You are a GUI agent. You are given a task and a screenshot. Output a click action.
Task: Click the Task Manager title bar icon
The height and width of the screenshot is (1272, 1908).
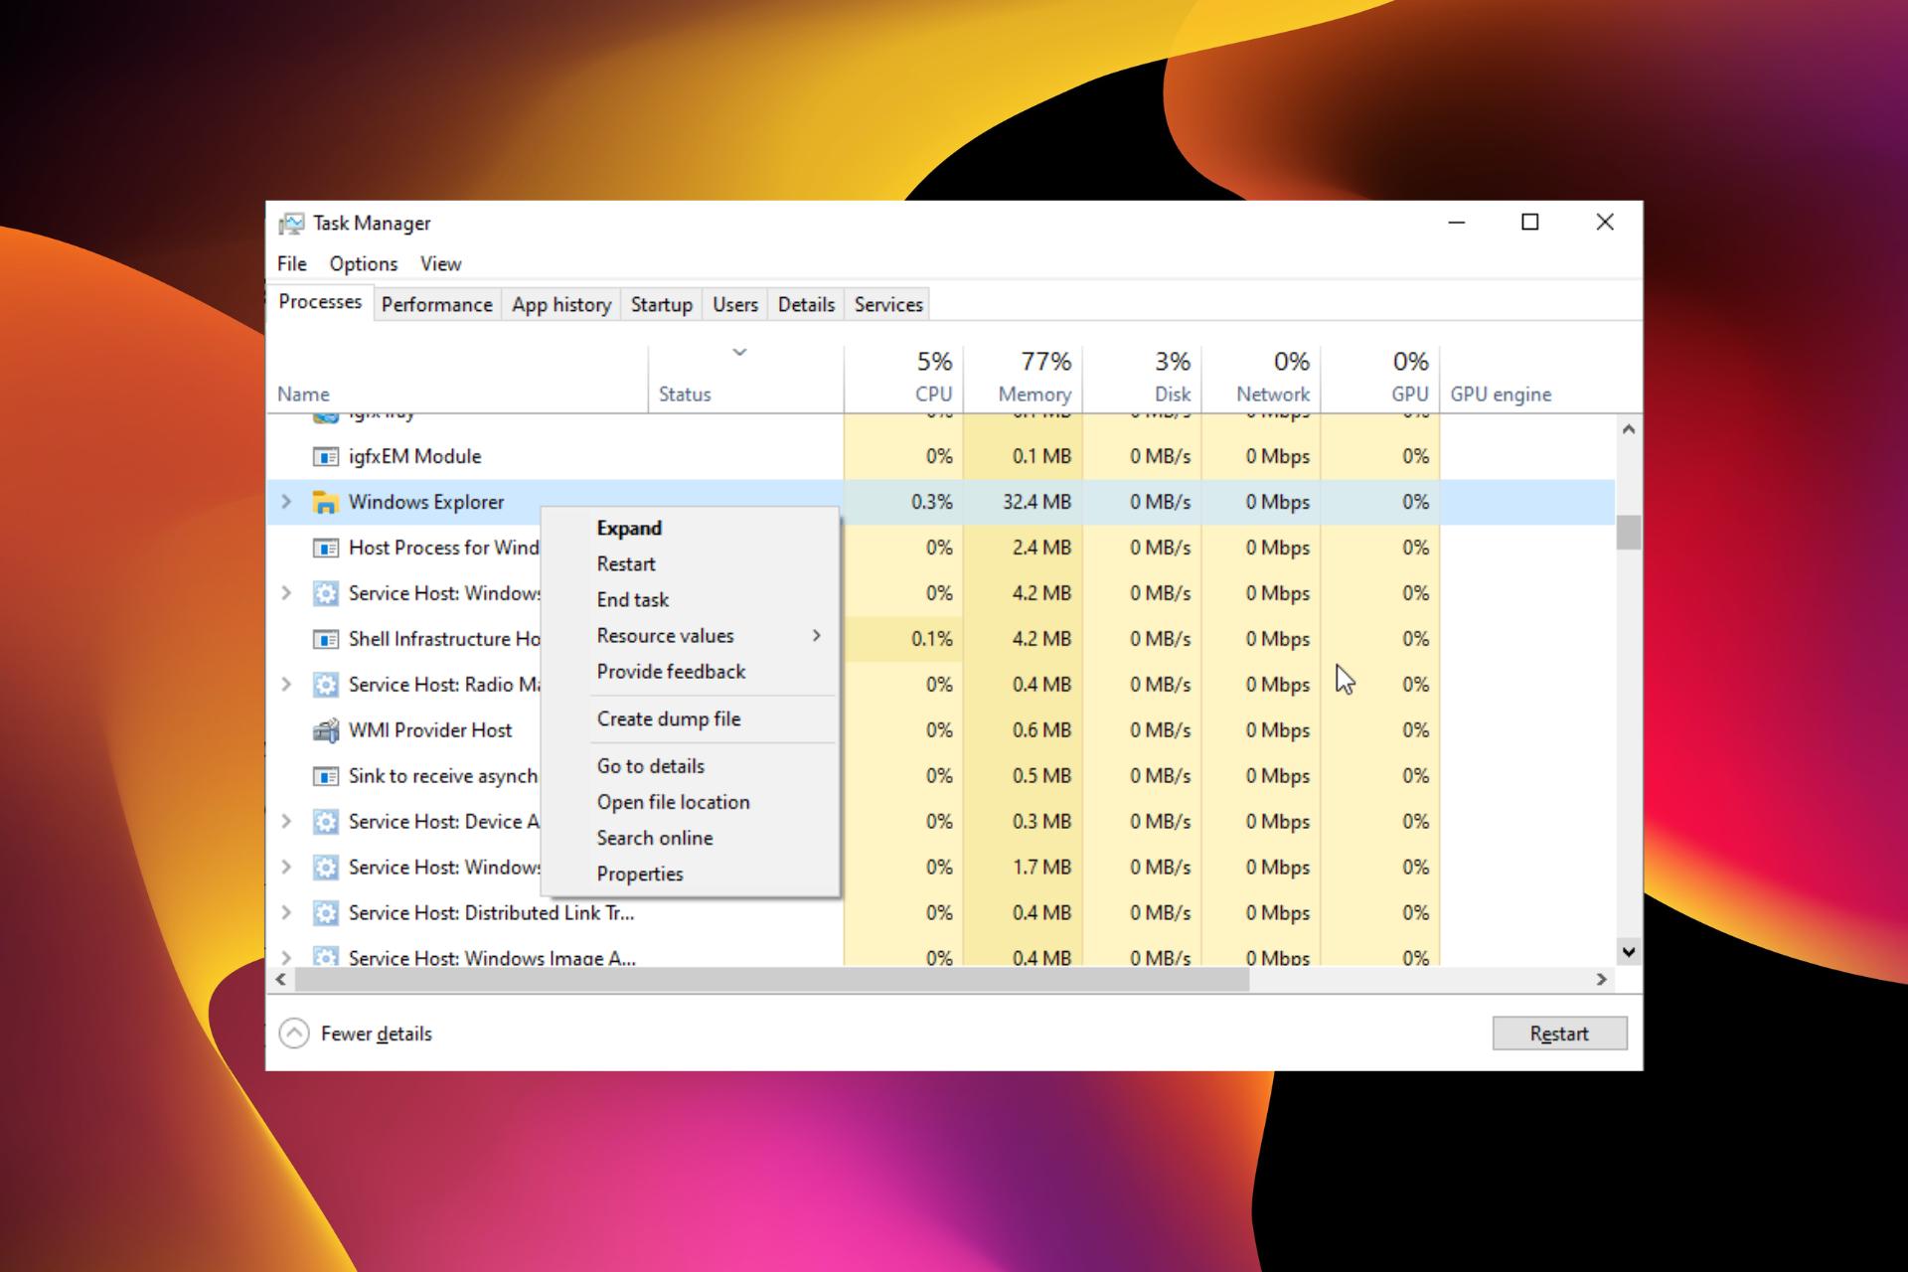[291, 224]
